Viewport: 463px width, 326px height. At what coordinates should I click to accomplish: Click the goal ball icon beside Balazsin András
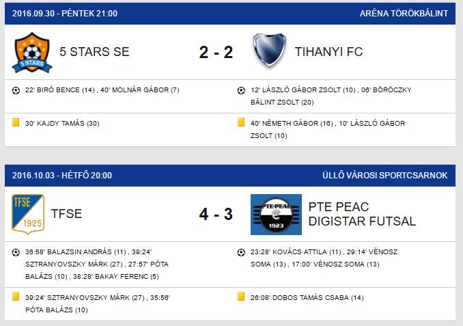point(16,252)
